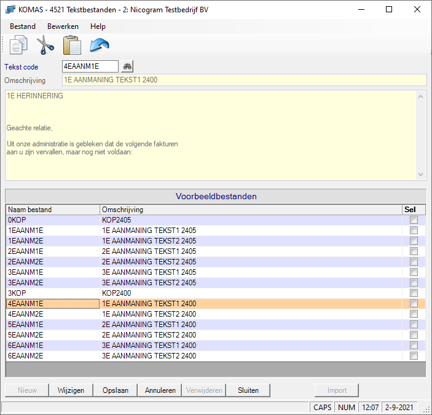
Task: Click the Omschrijving field with 1E AANMANING TEKST1 2400
Action: pyautogui.click(x=245, y=80)
